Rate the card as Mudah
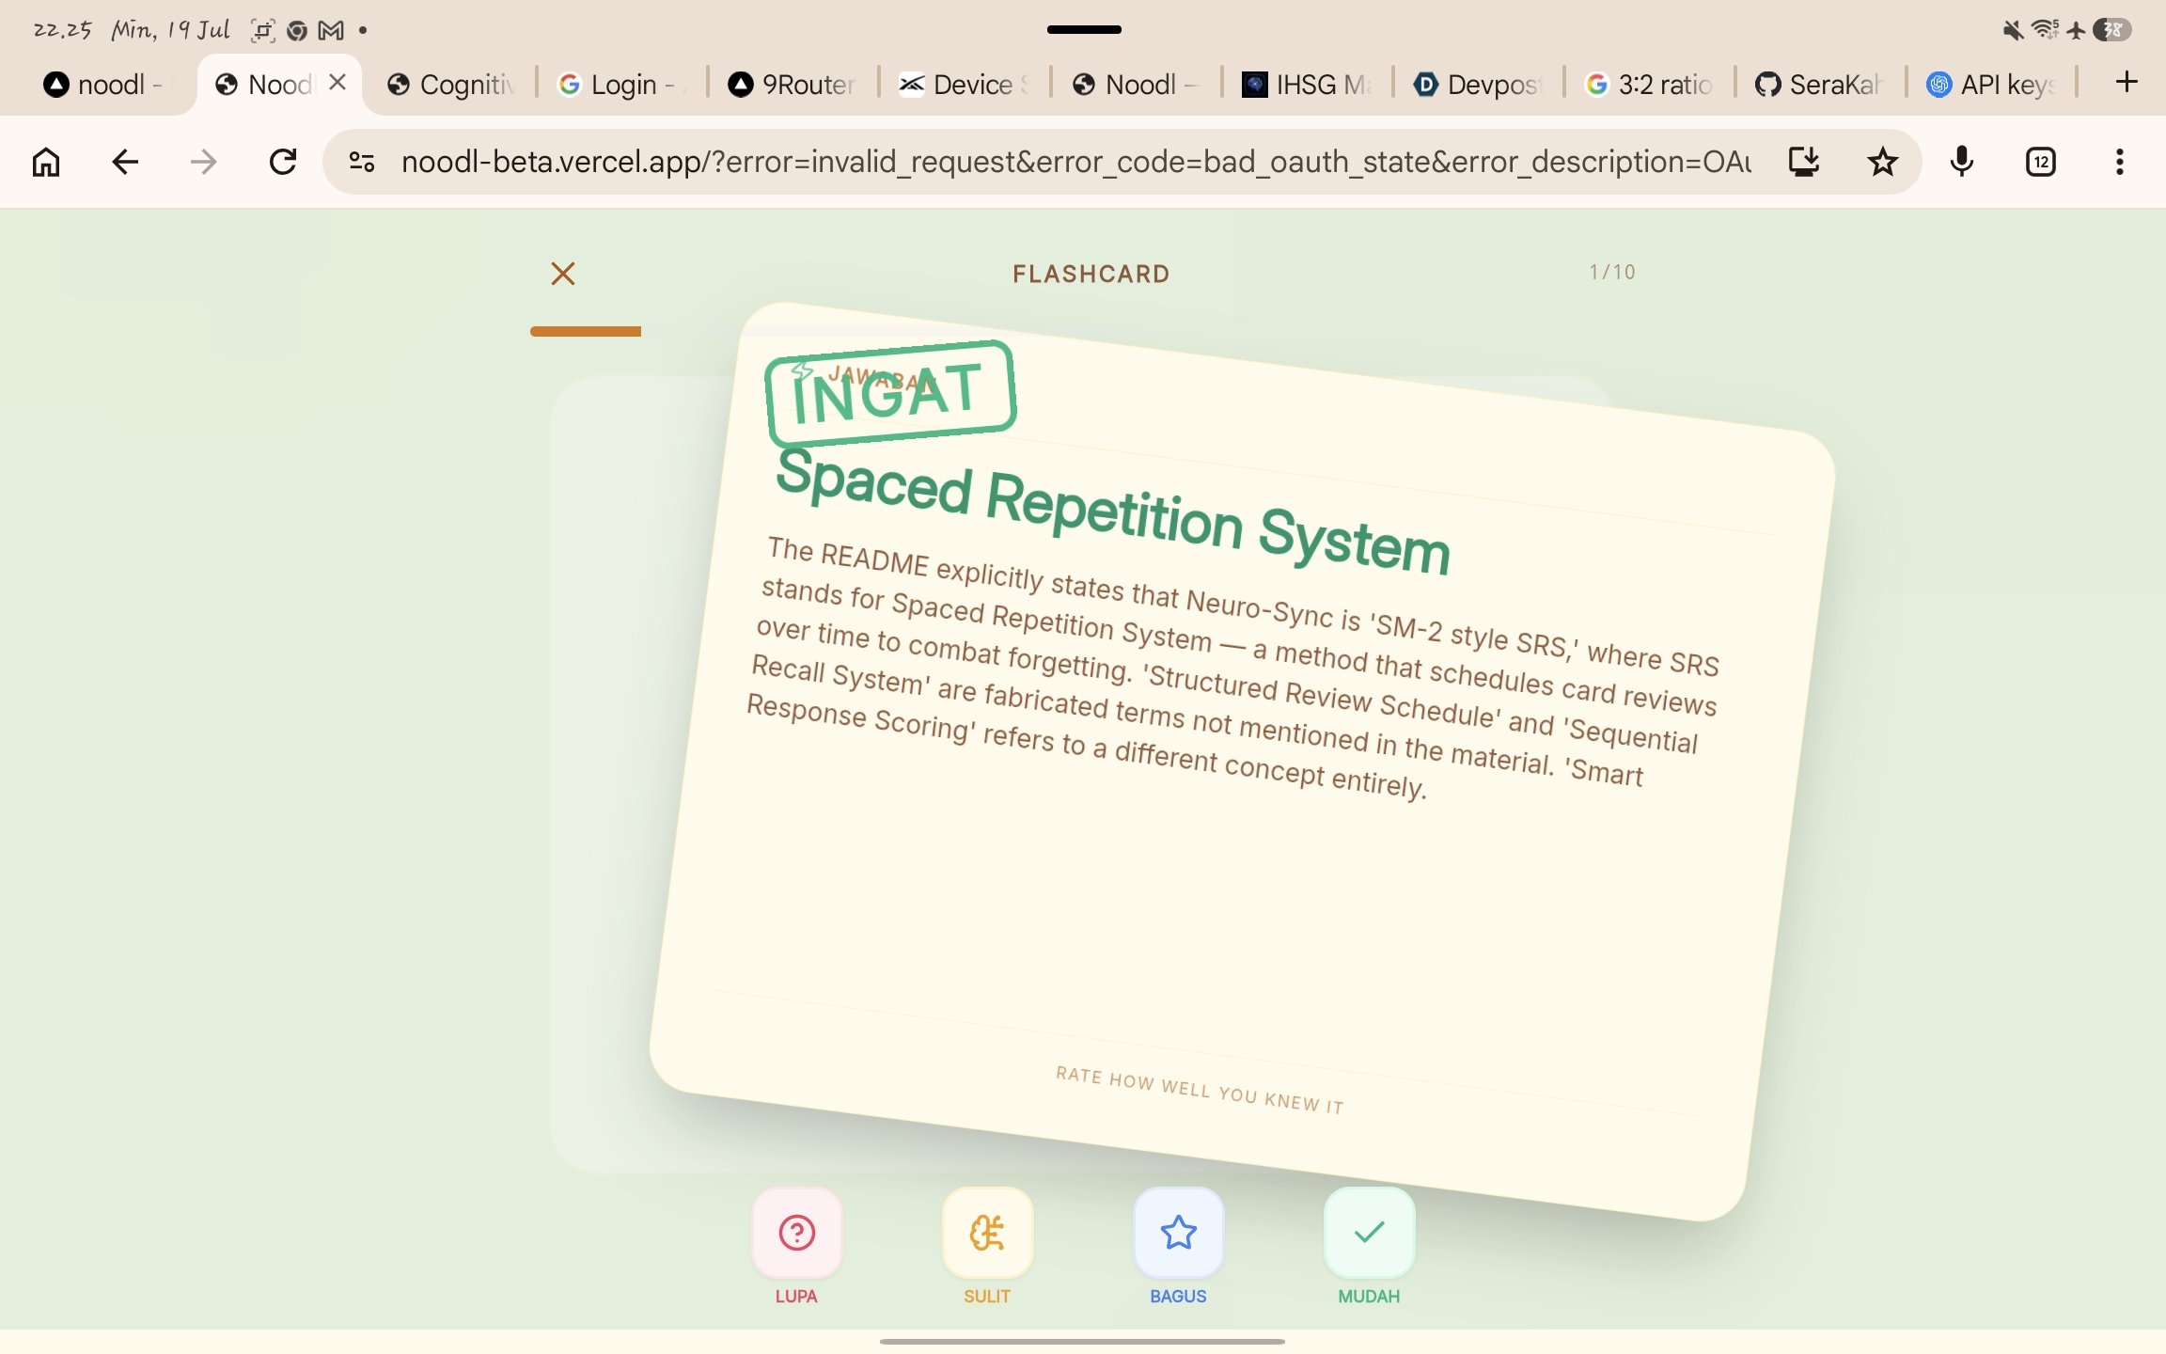This screenshot has height=1354, width=2166. coord(1369,1233)
